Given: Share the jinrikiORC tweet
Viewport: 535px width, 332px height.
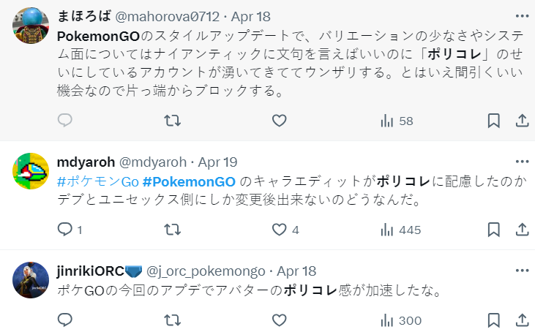Looking at the screenshot, I should [522, 320].
